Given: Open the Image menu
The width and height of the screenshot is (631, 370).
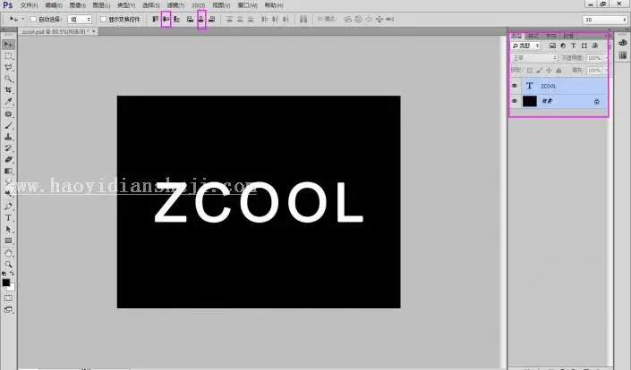Looking at the screenshot, I should click(x=77, y=5).
